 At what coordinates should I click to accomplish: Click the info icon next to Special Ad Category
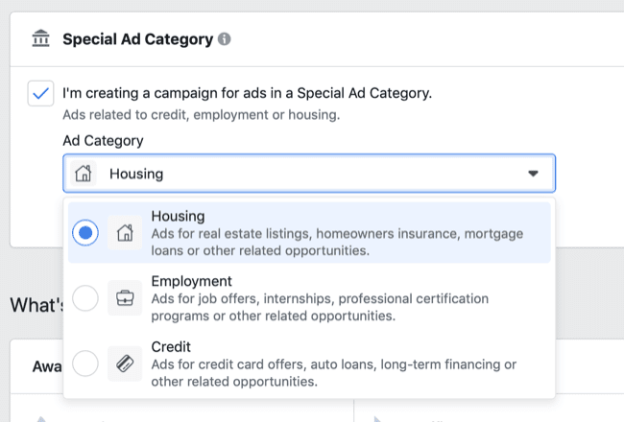pyautogui.click(x=224, y=40)
